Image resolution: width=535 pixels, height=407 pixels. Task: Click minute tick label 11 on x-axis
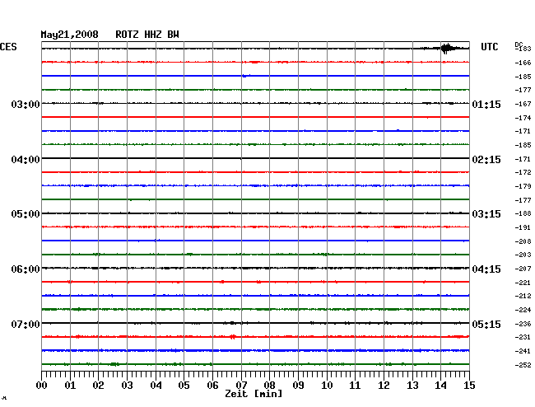coord(355,386)
